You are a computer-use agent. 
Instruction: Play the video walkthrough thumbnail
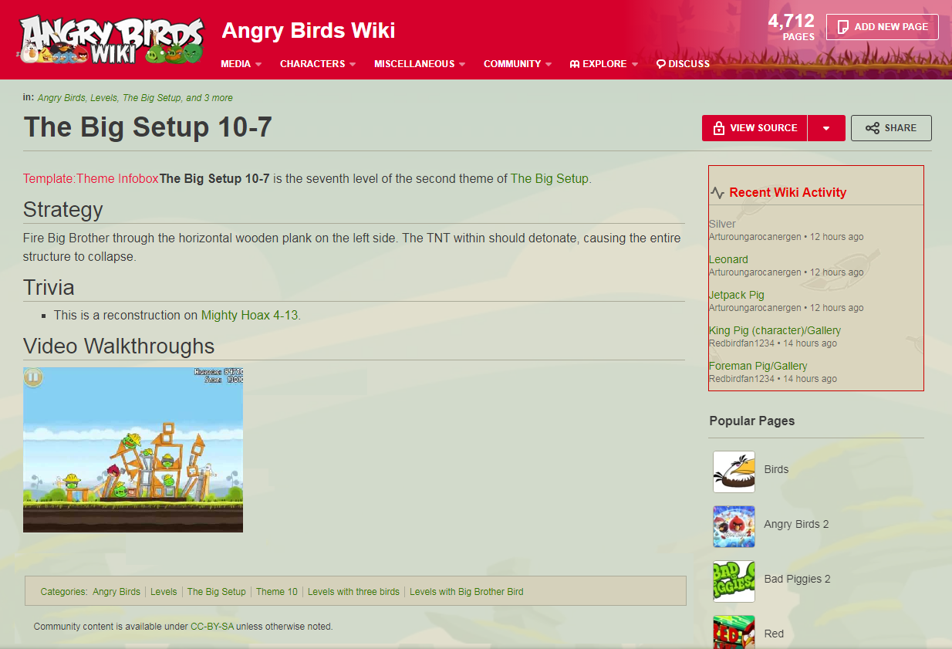[x=133, y=450]
